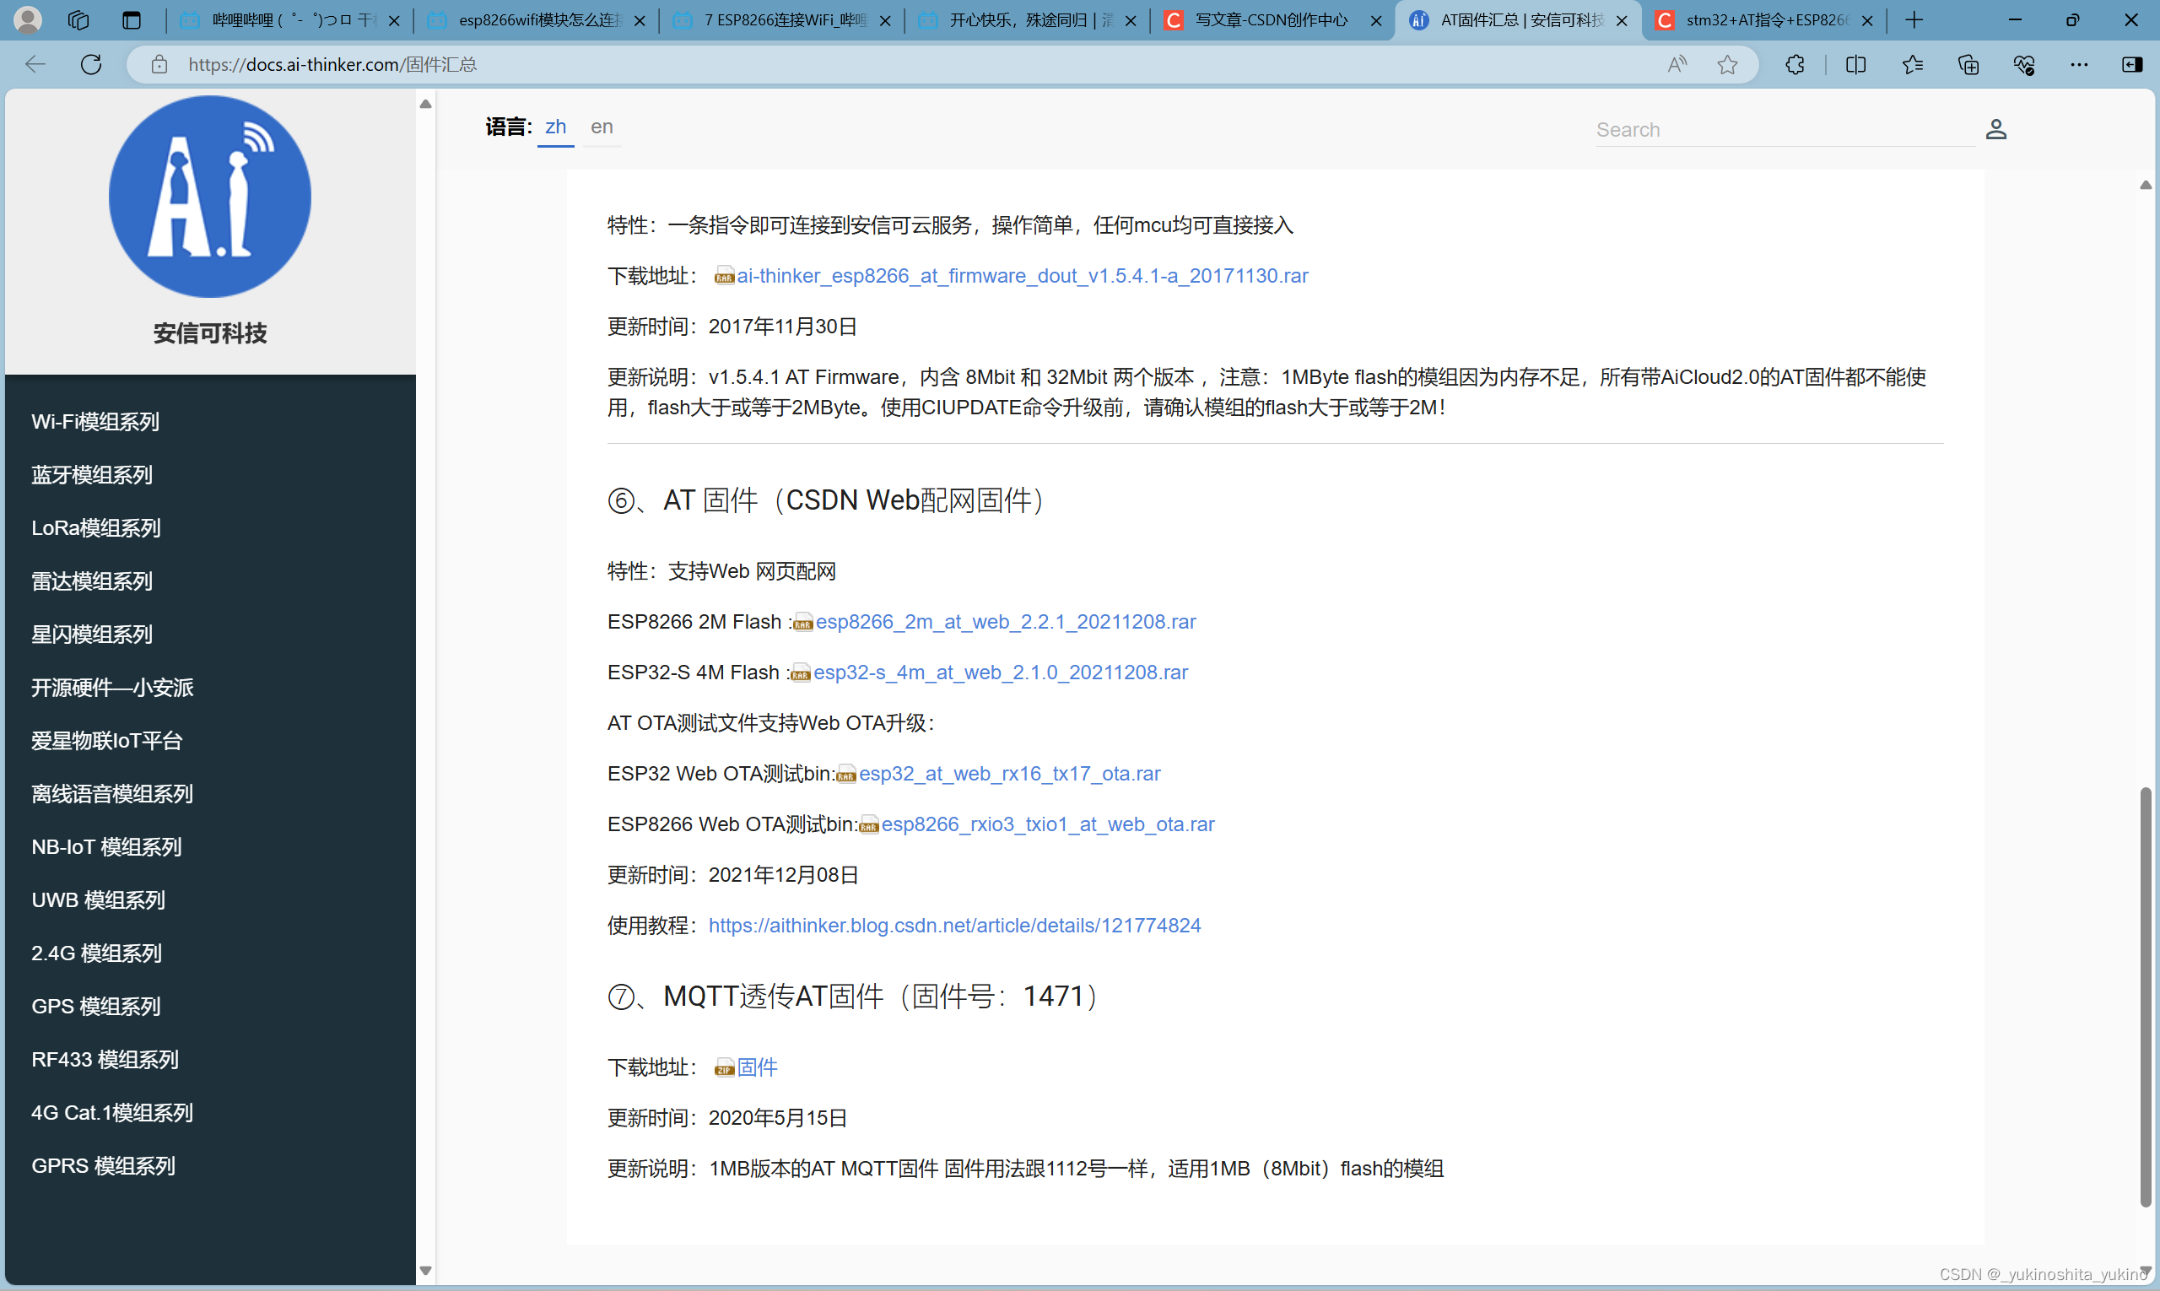Open browser essentials heart icon
Screen dimensions: 2160x1291
[2023, 63]
